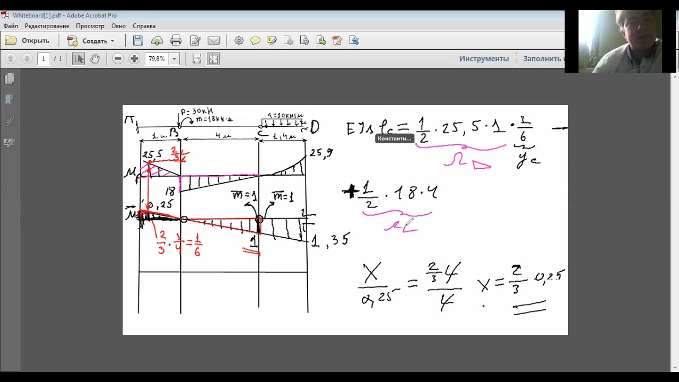Image resolution: width=679 pixels, height=382 pixels.
Task: Click the zoom out minus button
Action: click(x=118, y=59)
